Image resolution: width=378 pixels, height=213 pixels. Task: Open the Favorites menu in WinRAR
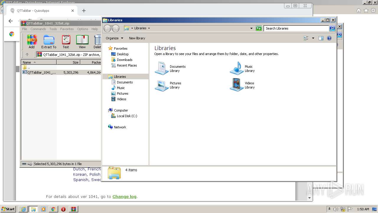tap(67, 29)
